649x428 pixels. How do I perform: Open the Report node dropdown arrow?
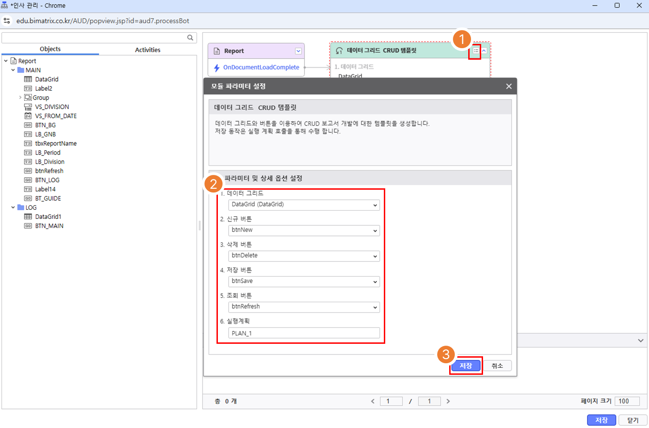click(x=298, y=51)
